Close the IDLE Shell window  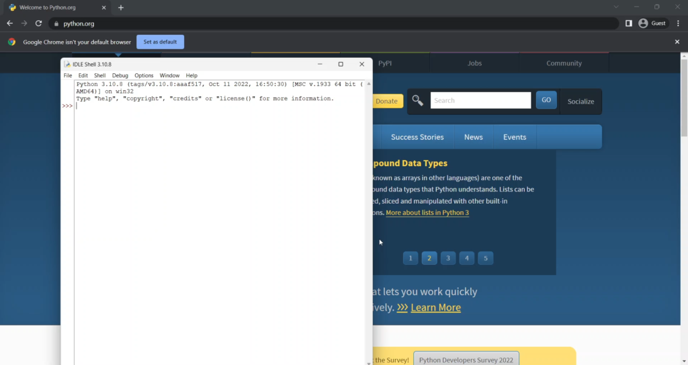pyautogui.click(x=361, y=64)
